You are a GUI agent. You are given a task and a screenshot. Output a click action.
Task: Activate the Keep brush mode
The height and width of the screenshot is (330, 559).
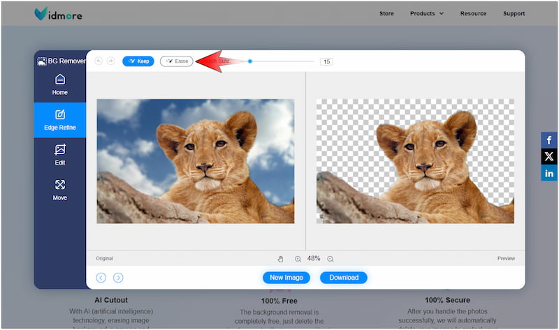tap(138, 61)
